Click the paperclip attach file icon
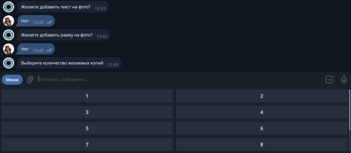 [x=30, y=80]
